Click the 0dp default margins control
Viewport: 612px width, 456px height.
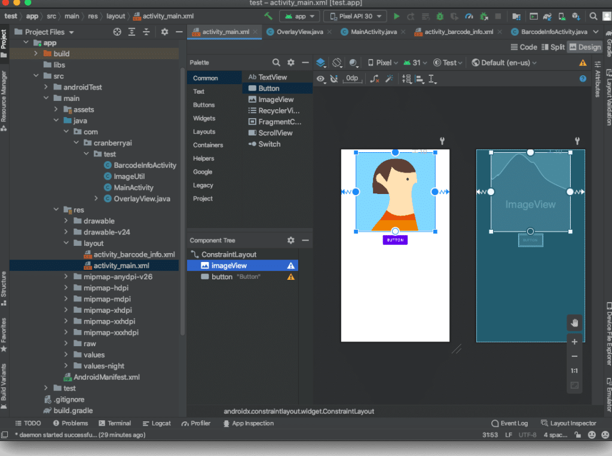point(352,79)
